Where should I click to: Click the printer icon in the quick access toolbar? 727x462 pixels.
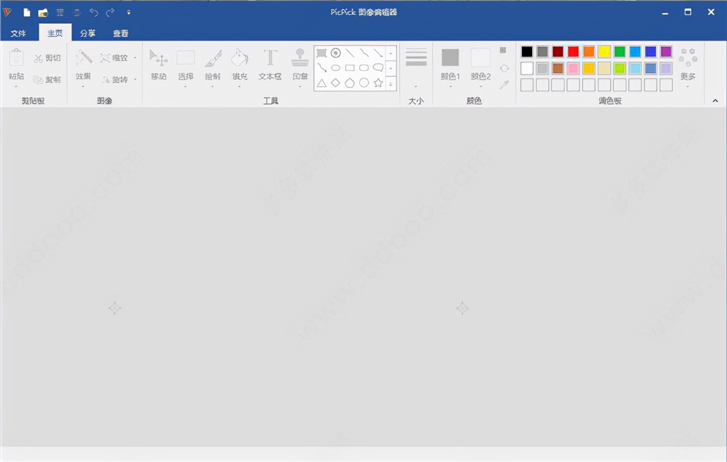(77, 12)
